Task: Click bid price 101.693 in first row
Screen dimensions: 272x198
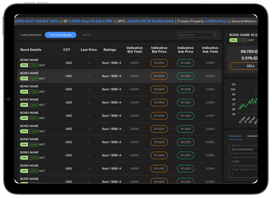Action: pyautogui.click(x=159, y=63)
